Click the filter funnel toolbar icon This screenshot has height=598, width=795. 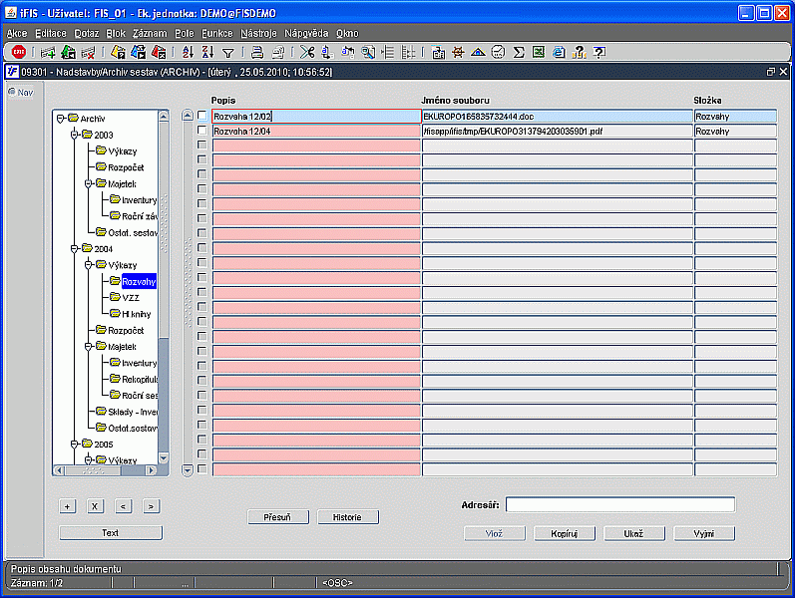tap(227, 52)
